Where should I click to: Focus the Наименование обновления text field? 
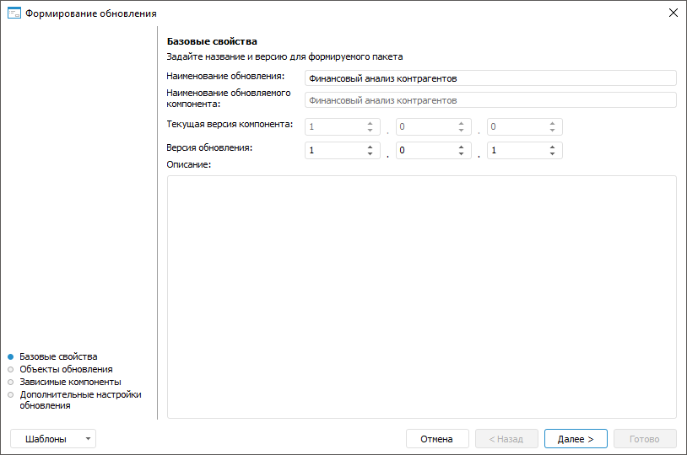490,78
